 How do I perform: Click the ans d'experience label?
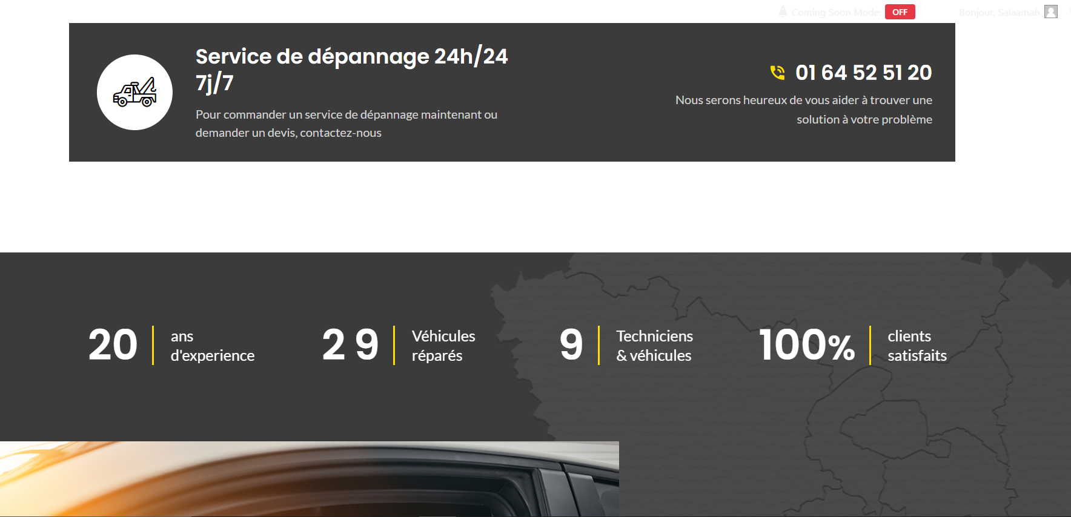coord(213,346)
